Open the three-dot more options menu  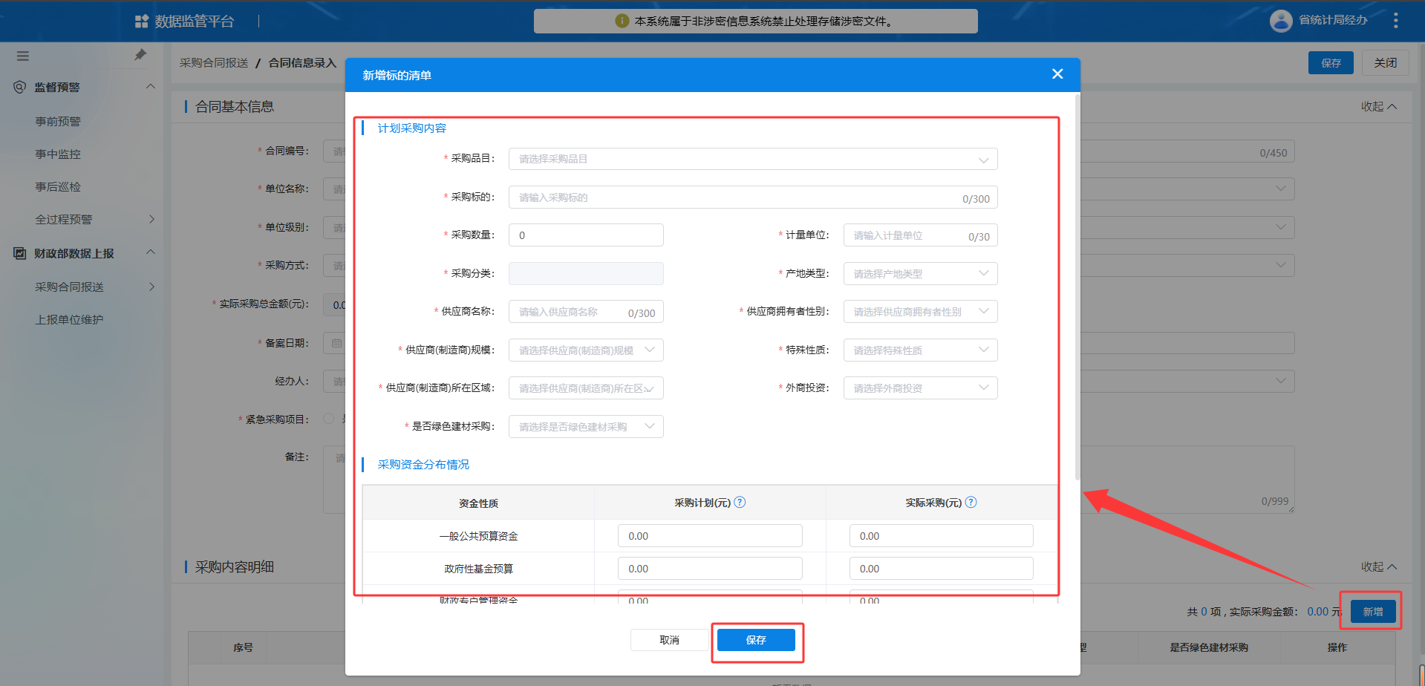(1396, 21)
